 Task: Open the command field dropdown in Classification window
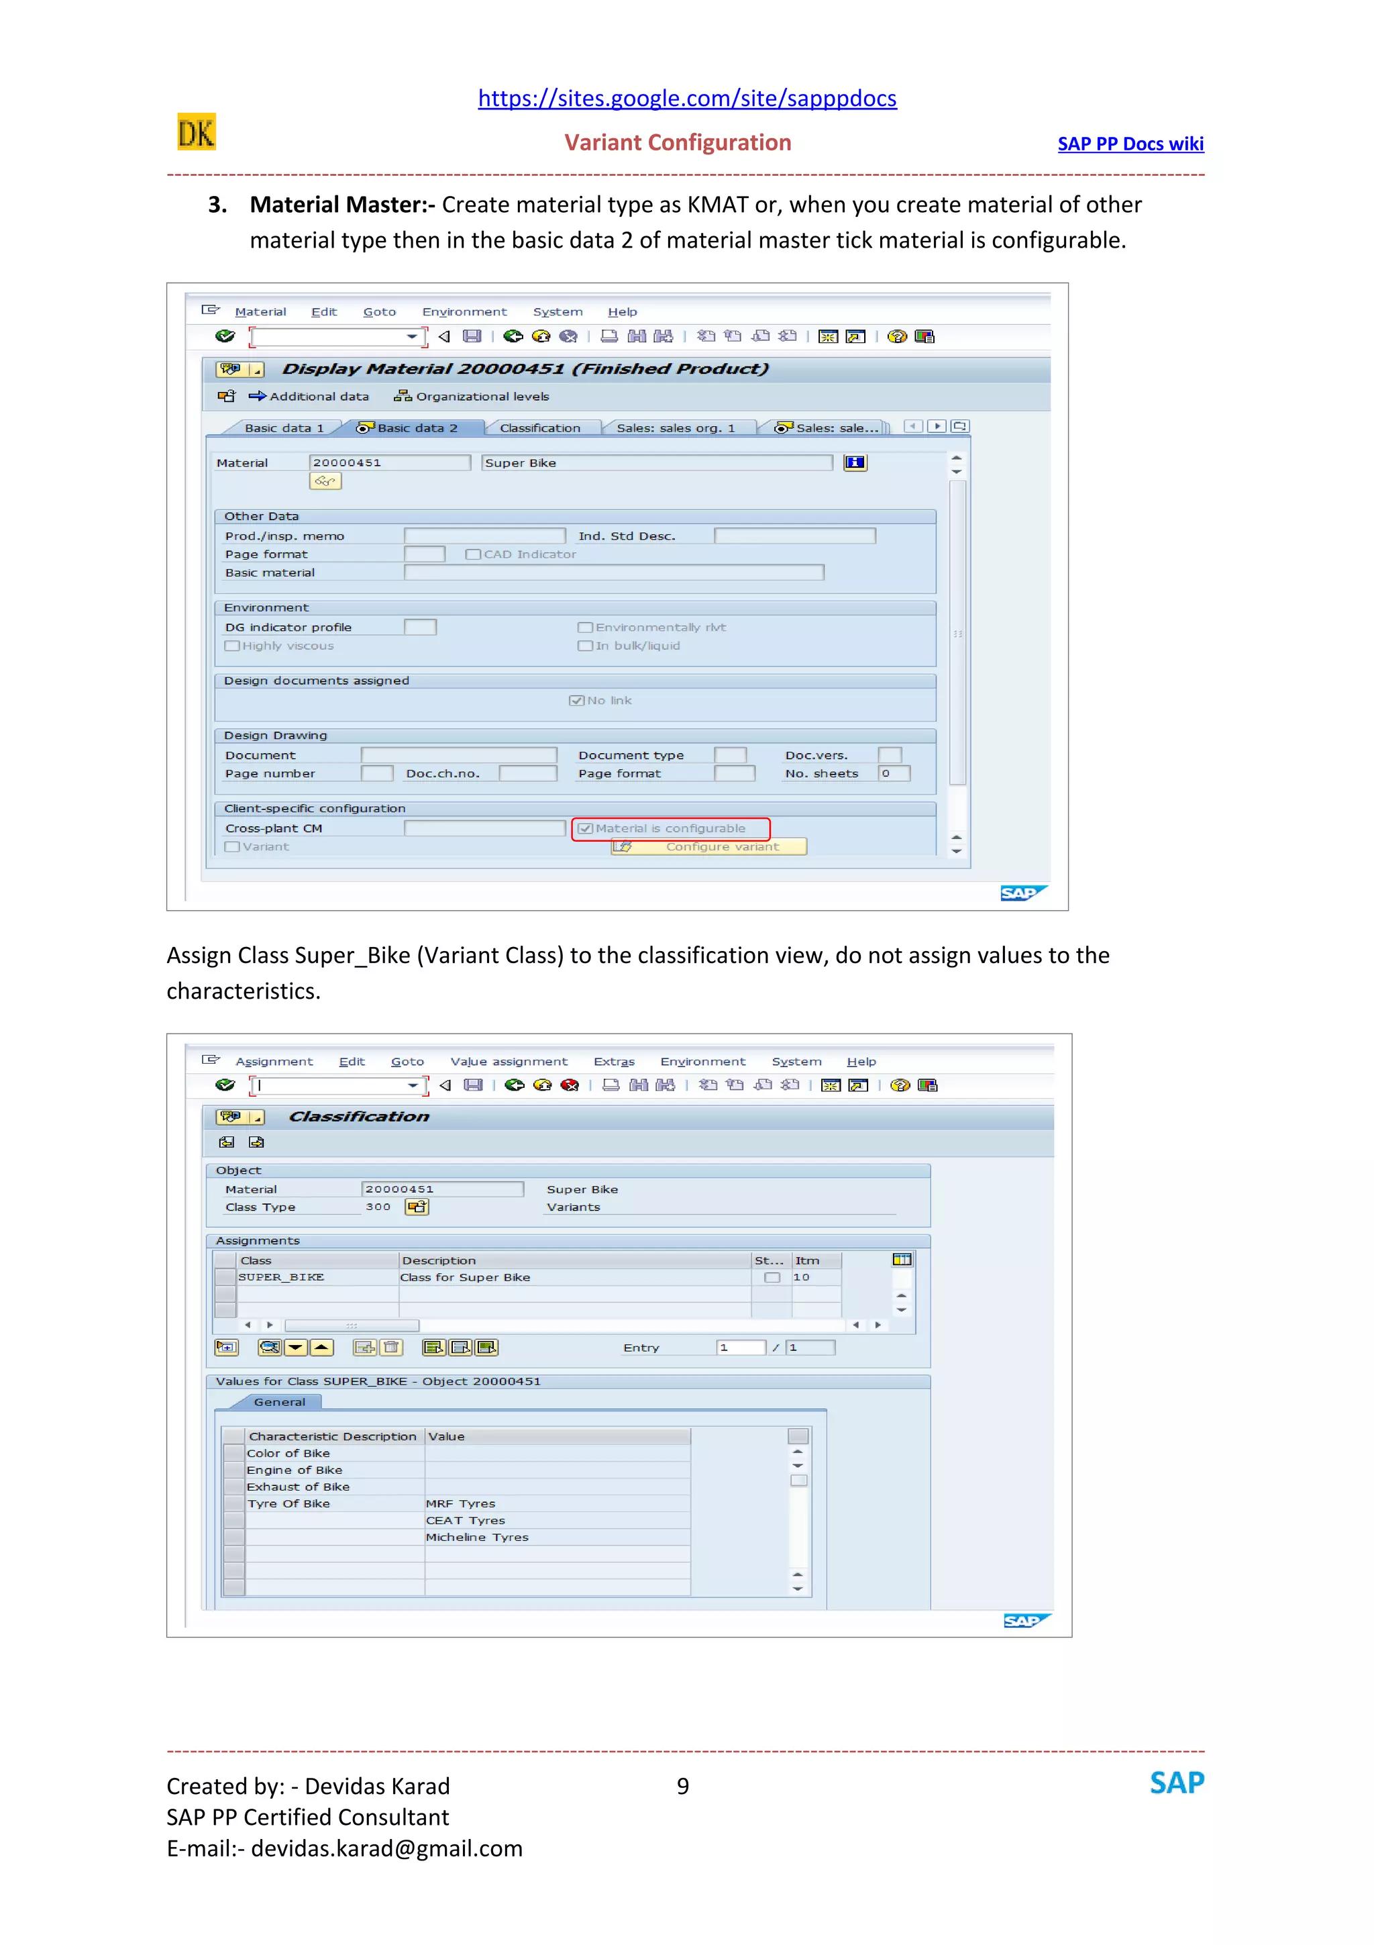tap(413, 1085)
